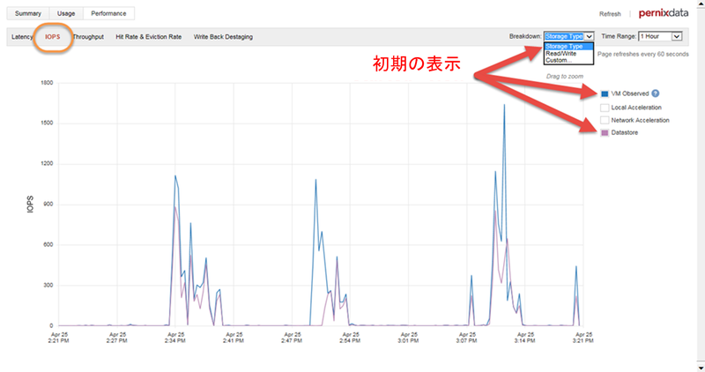Choose Storage Type in Breakdown list

point(568,47)
